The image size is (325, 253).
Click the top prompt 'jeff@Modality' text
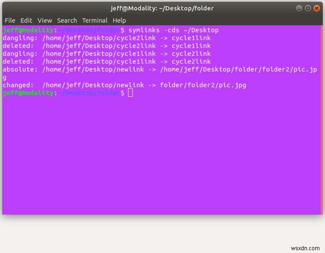tap(28, 30)
